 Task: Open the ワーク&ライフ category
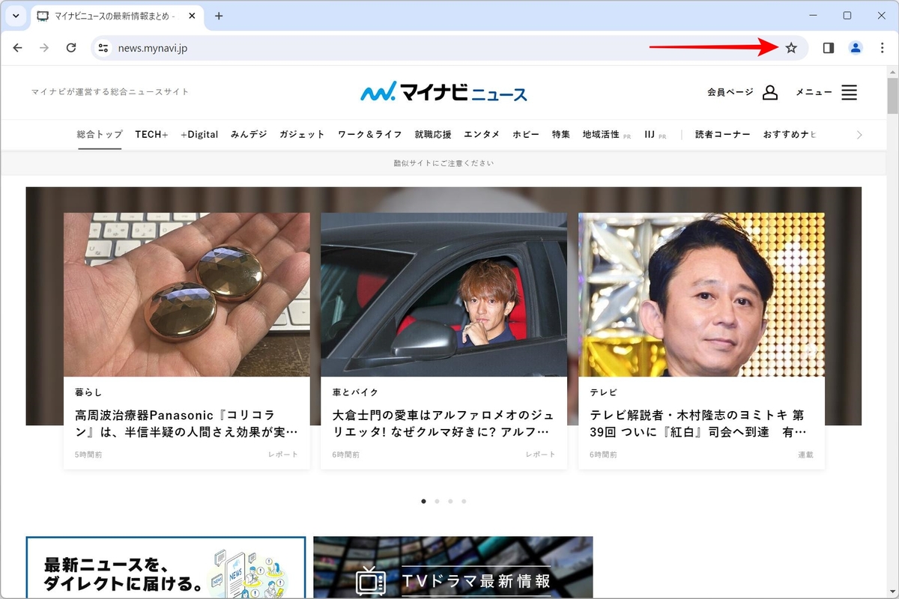click(x=369, y=135)
